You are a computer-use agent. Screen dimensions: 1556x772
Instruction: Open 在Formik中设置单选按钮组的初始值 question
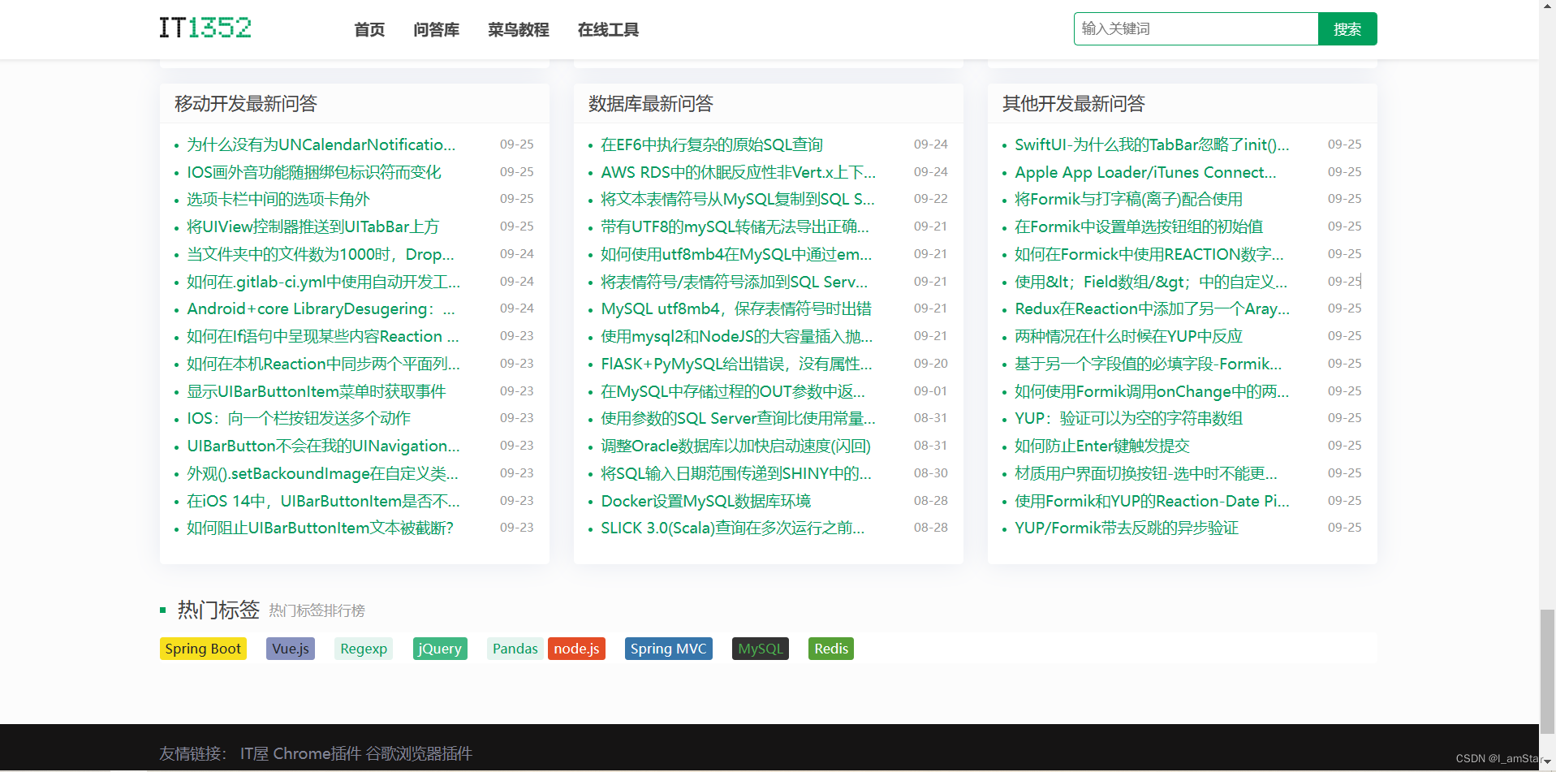(x=1139, y=226)
